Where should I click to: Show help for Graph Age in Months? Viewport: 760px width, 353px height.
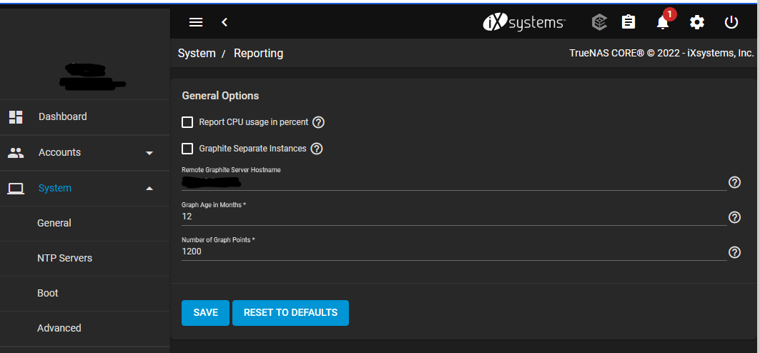tap(734, 217)
